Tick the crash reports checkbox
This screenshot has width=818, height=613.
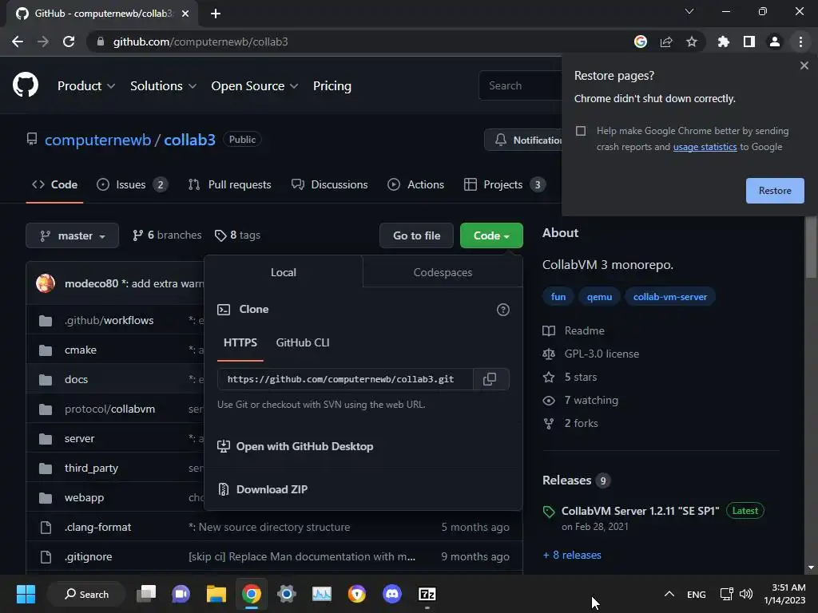click(x=581, y=131)
